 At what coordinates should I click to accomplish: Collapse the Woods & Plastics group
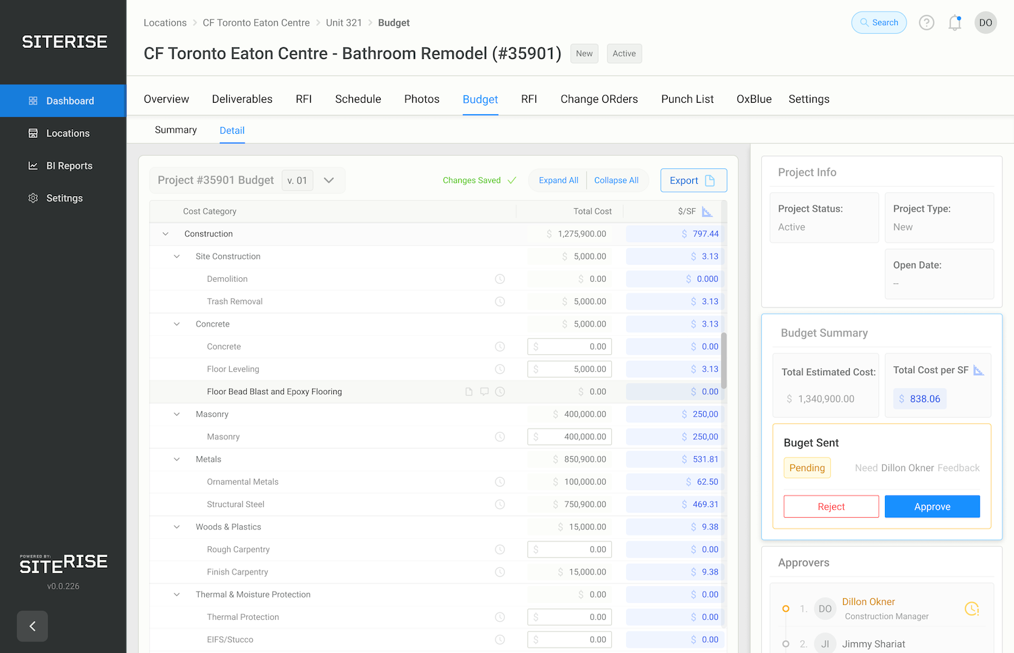pyautogui.click(x=176, y=527)
